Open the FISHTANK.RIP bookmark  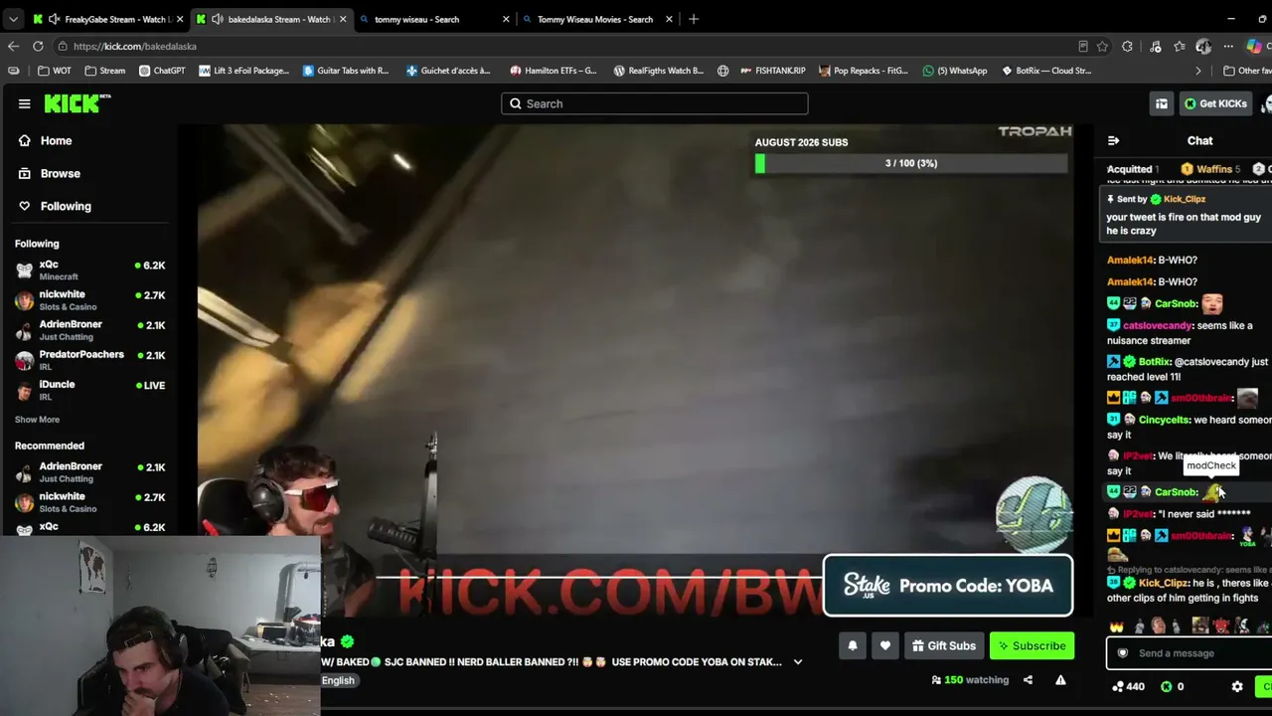click(773, 71)
